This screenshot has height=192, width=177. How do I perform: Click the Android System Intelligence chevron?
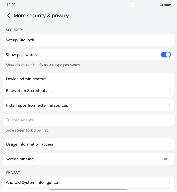point(170,182)
